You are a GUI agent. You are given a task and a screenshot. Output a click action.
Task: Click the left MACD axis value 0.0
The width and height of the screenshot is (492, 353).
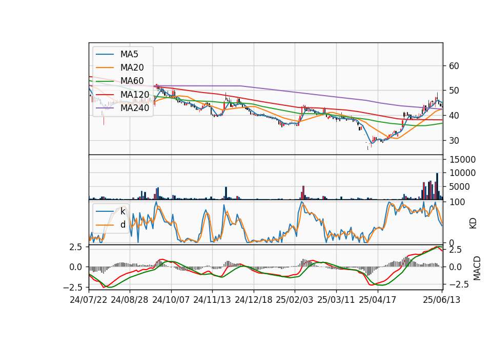76,267
